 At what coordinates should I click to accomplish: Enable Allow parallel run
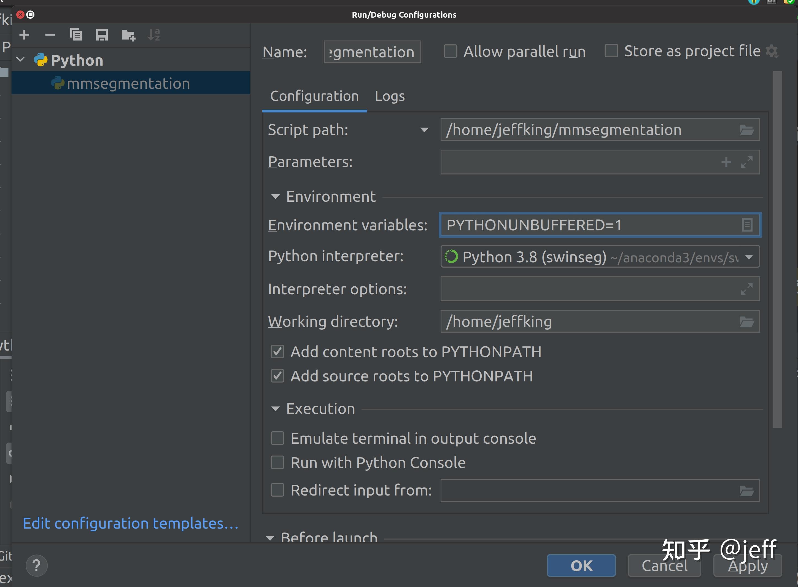[450, 51]
